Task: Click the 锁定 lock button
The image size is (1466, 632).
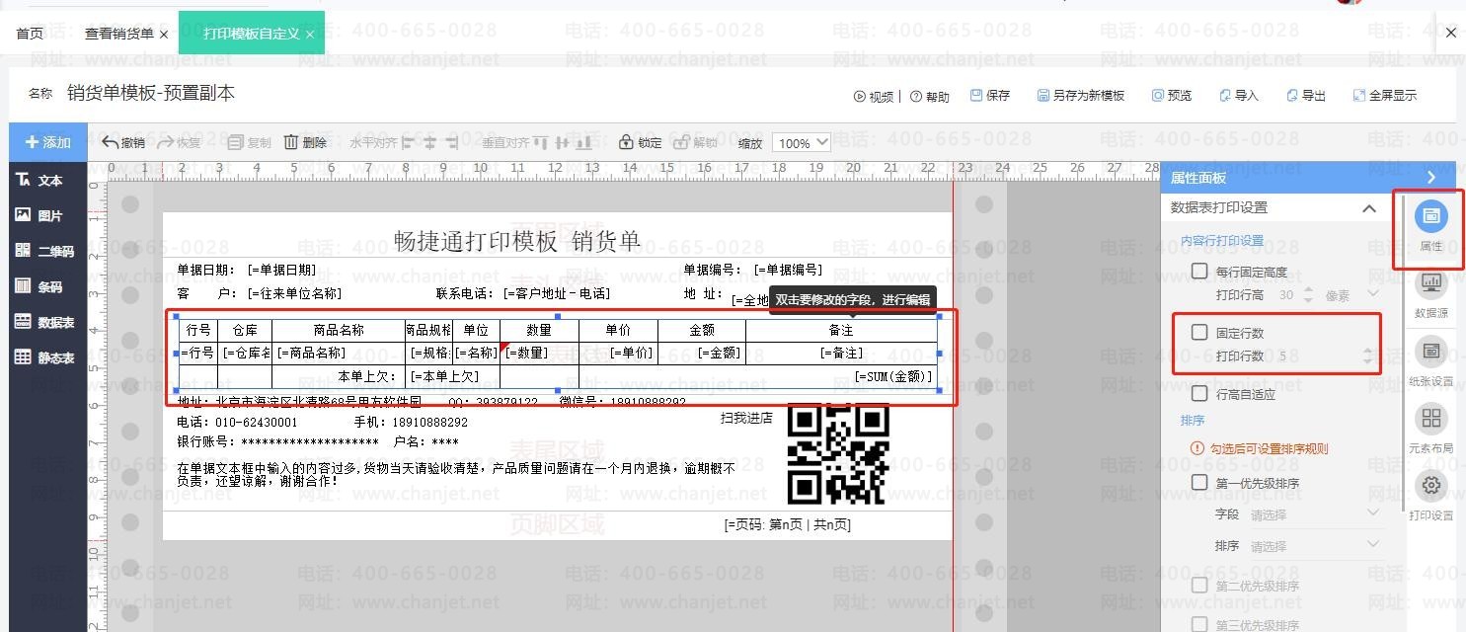Action: (x=640, y=142)
